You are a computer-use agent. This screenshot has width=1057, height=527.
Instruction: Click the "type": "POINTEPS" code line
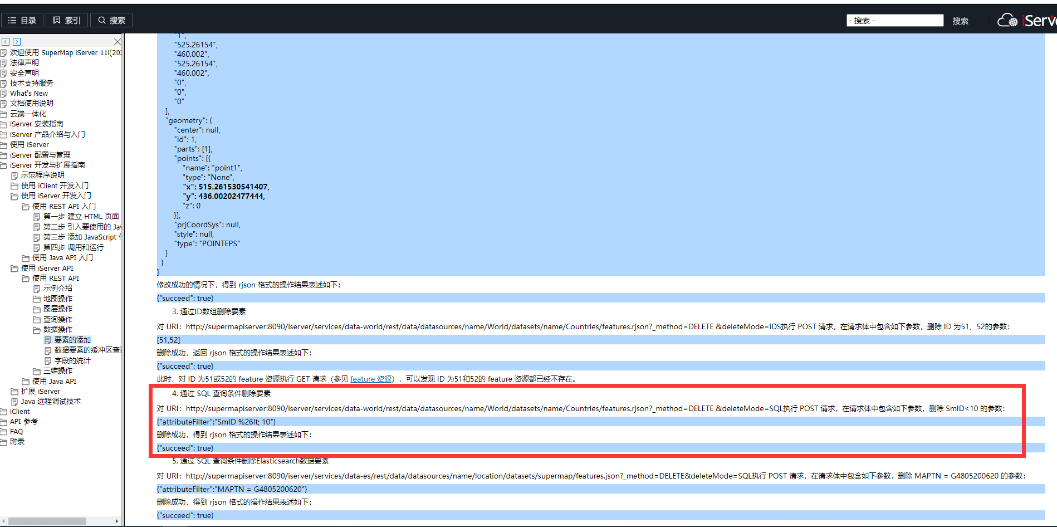point(207,243)
